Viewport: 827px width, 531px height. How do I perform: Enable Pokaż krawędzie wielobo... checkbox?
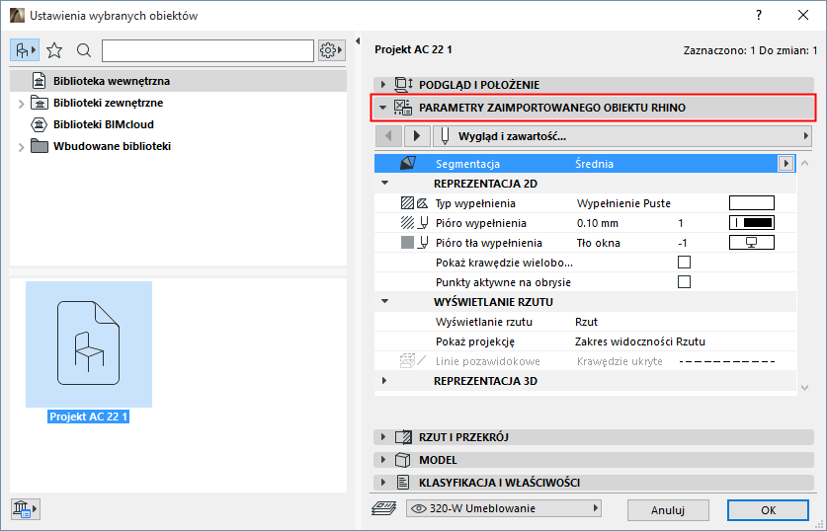click(684, 263)
